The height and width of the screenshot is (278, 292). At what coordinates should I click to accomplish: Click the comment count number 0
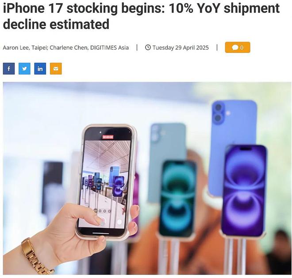click(242, 48)
